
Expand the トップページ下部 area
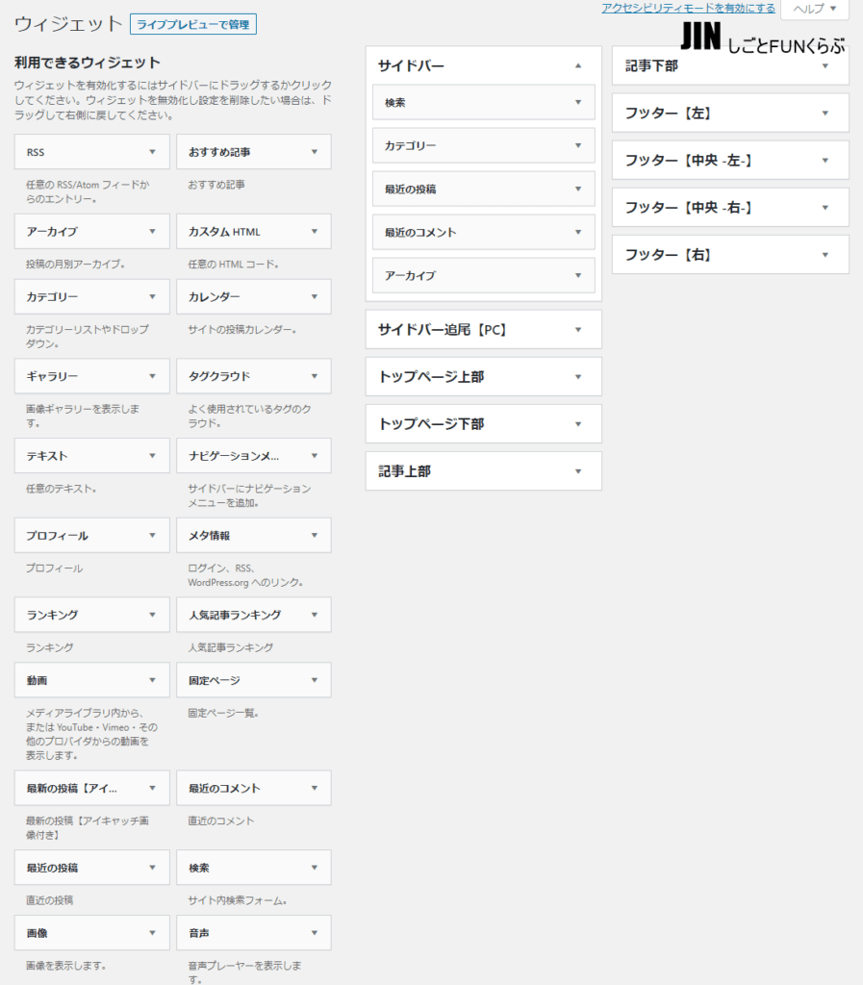pyautogui.click(x=578, y=424)
